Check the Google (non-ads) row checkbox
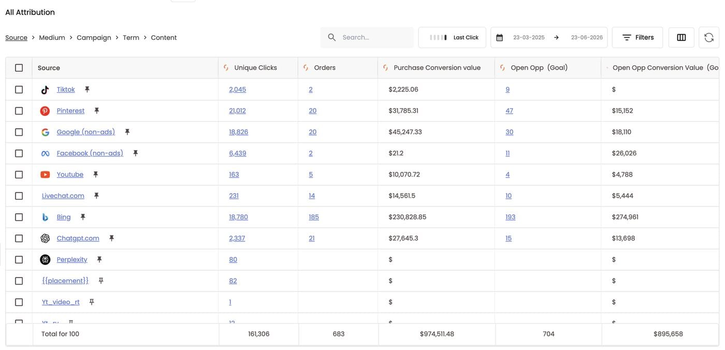The width and height of the screenshot is (725, 350). click(19, 132)
